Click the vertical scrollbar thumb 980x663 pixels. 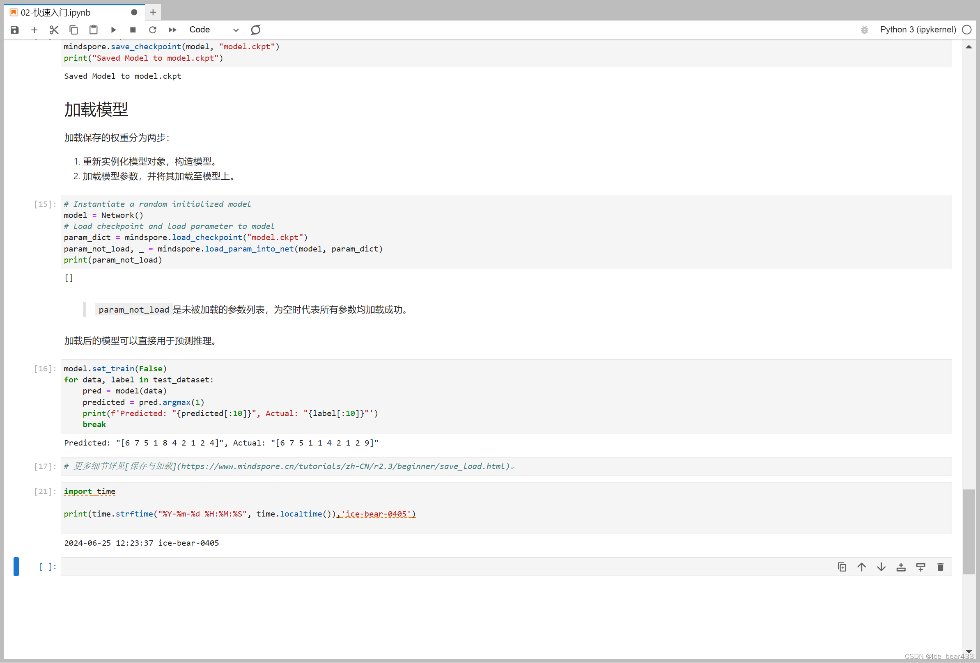[969, 531]
